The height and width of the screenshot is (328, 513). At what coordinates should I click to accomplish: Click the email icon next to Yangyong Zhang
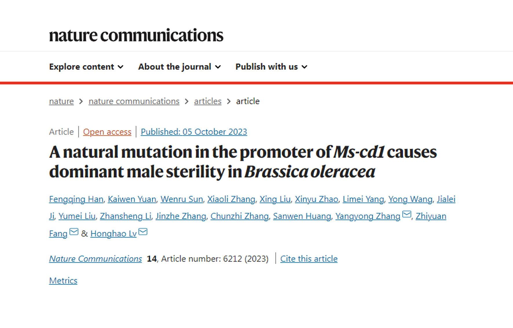pyautogui.click(x=407, y=214)
